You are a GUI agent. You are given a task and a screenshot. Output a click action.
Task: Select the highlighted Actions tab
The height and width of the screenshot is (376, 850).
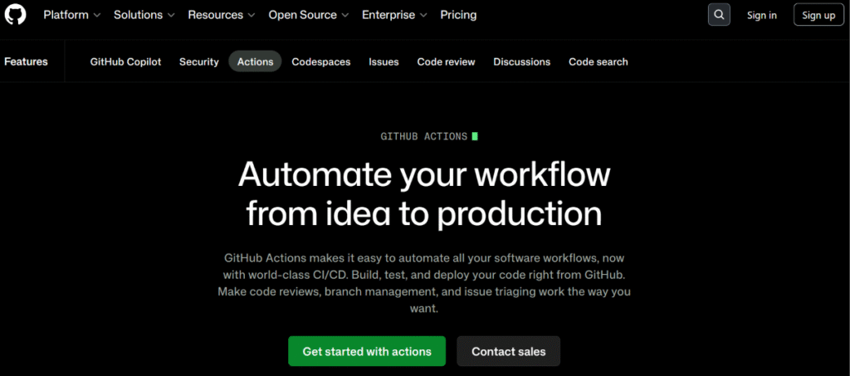coord(255,61)
